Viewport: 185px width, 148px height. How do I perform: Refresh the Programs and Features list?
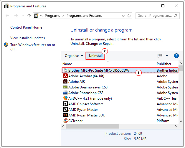(x=129, y=16)
